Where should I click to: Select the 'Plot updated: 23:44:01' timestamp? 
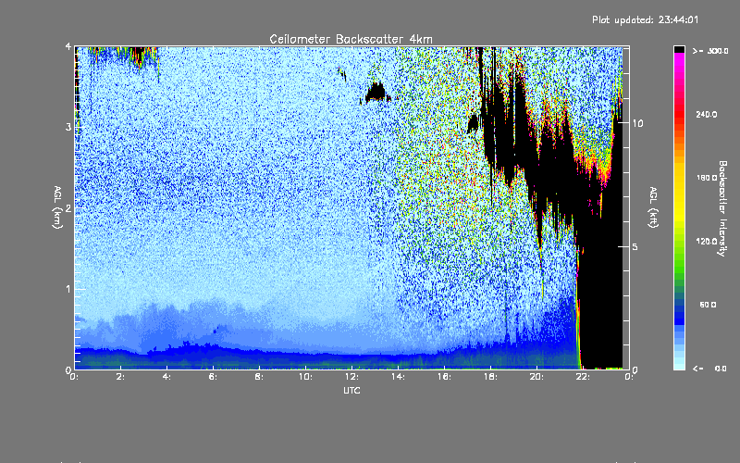645,19
